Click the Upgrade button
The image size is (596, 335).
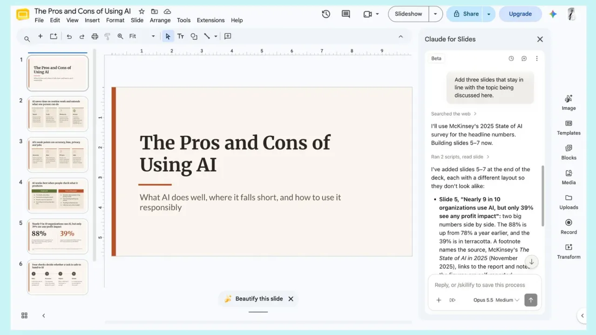click(520, 14)
